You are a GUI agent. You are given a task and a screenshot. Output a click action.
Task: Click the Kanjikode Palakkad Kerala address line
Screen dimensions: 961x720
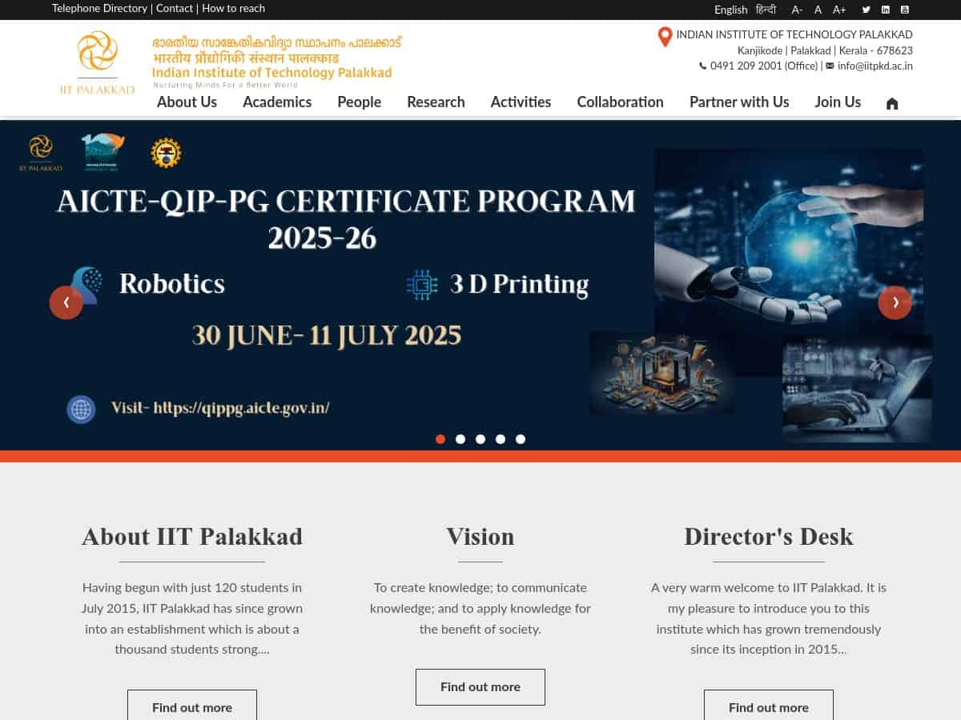[825, 50]
